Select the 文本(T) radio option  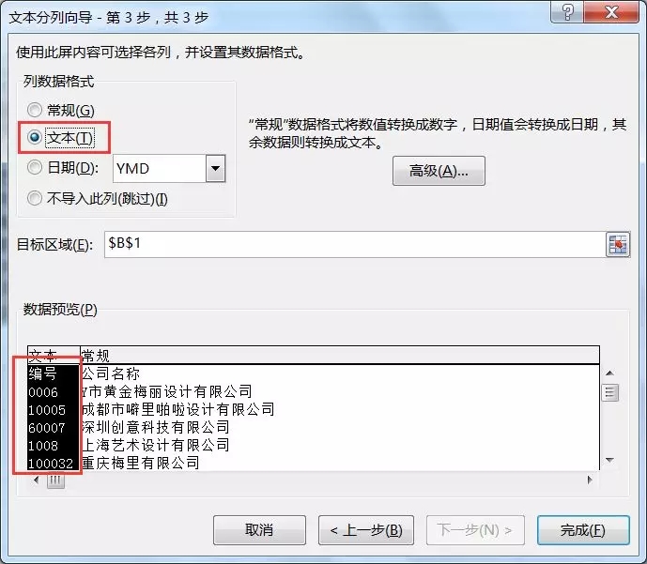[x=35, y=137]
